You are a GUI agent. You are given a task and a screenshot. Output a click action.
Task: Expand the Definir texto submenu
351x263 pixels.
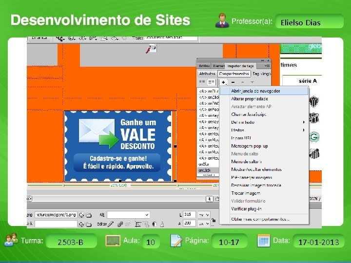[x=304, y=122]
